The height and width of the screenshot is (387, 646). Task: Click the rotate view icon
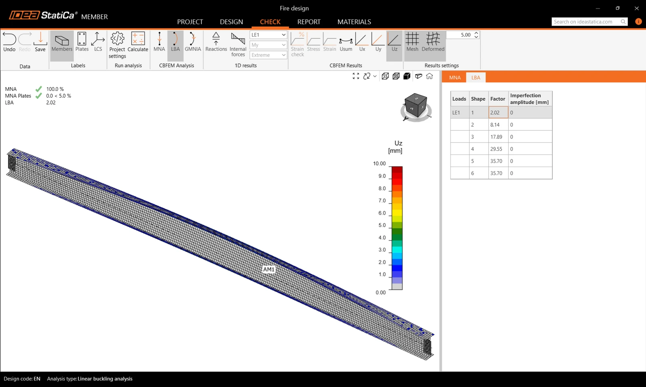(x=367, y=76)
